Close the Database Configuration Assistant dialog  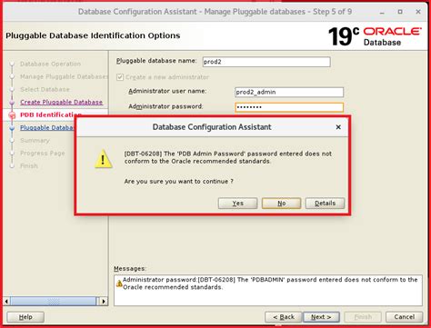338,127
